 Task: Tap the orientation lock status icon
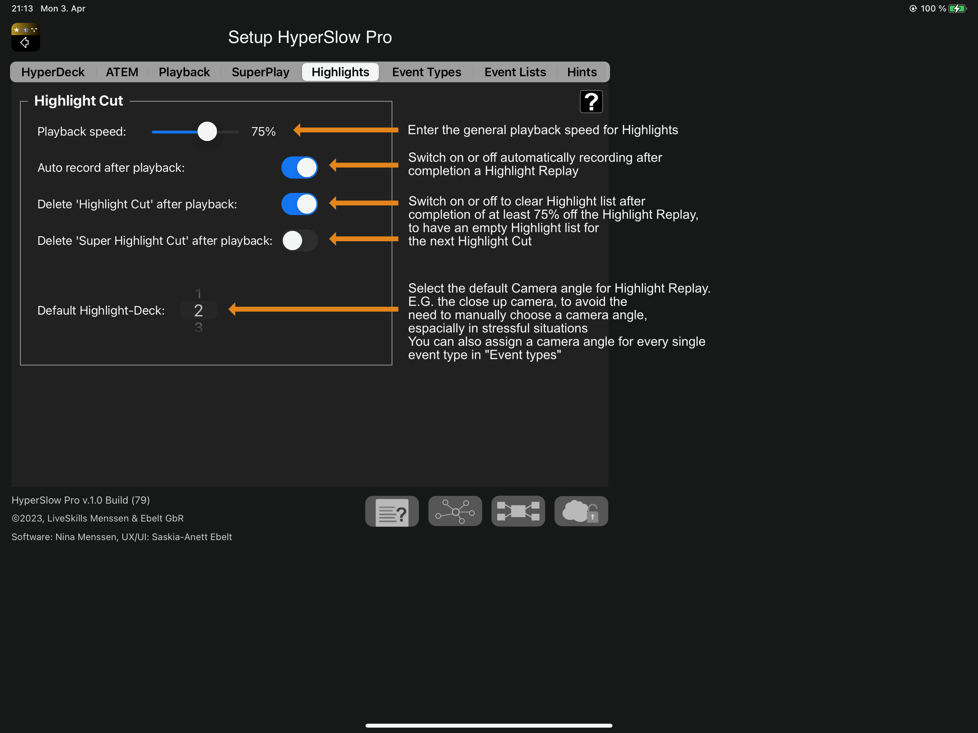pyautogui.click(x=912, y=8)
